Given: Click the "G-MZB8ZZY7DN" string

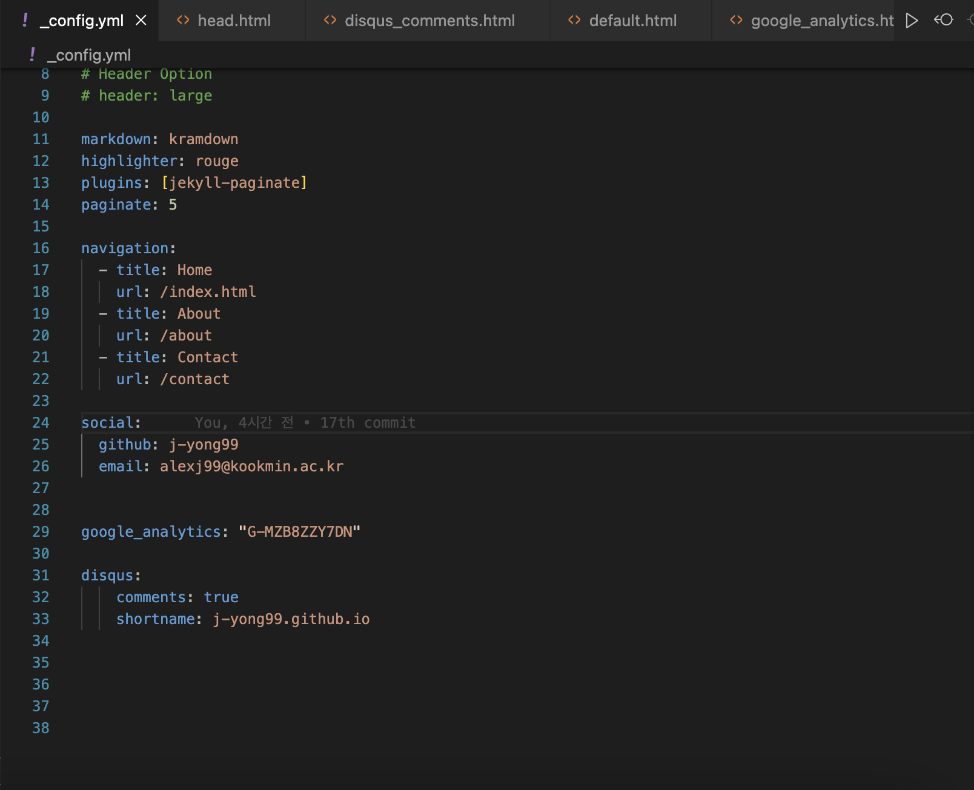Looking at the screenshot, I should tap(299, 532).
